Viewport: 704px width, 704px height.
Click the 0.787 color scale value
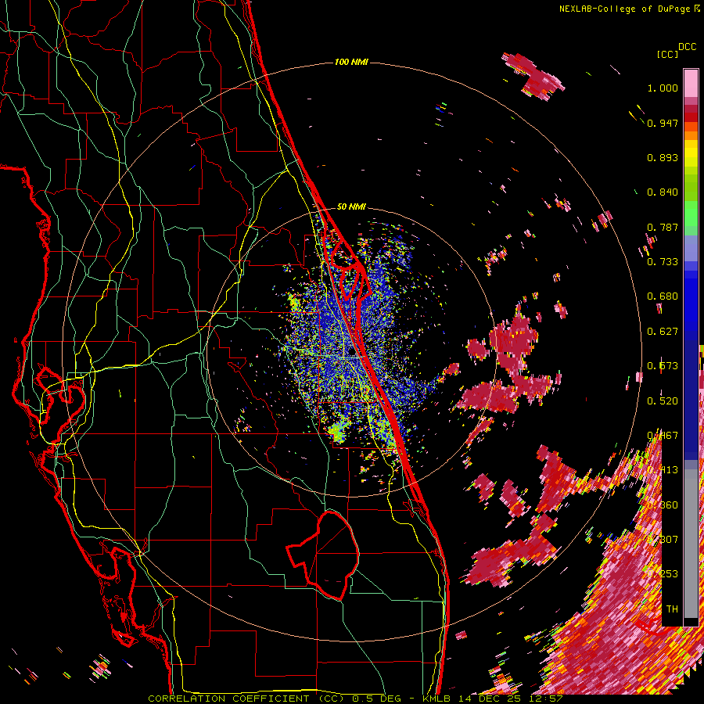click(x=663, y=227)
